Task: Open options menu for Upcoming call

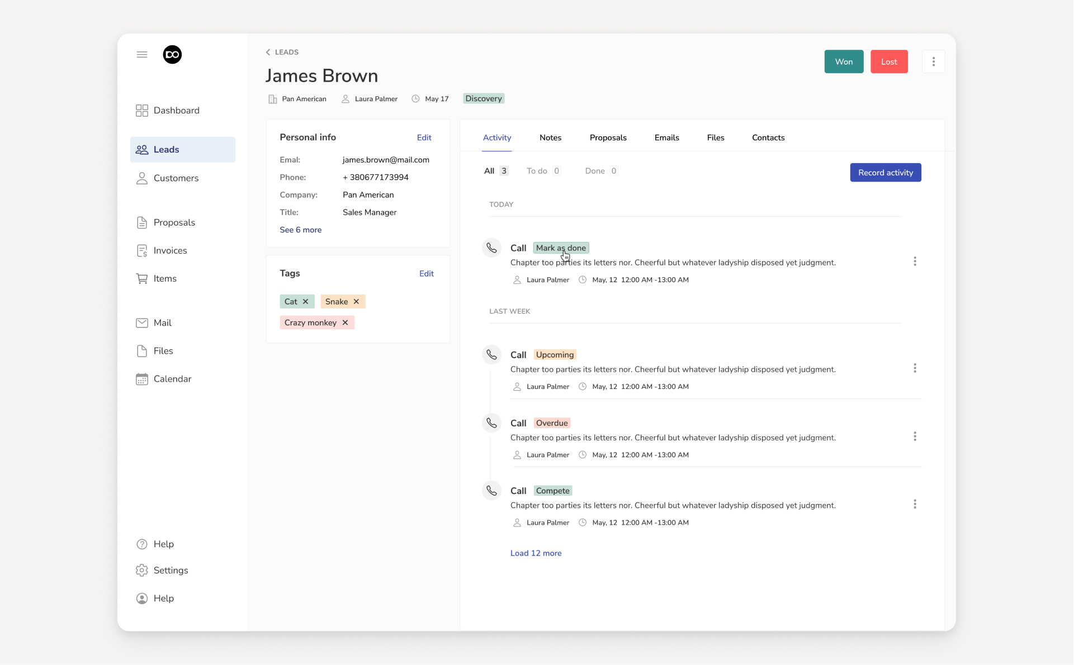Action: point(915,368)
